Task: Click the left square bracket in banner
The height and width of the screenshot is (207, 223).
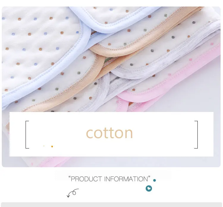Action: click(x=27, y=135)
